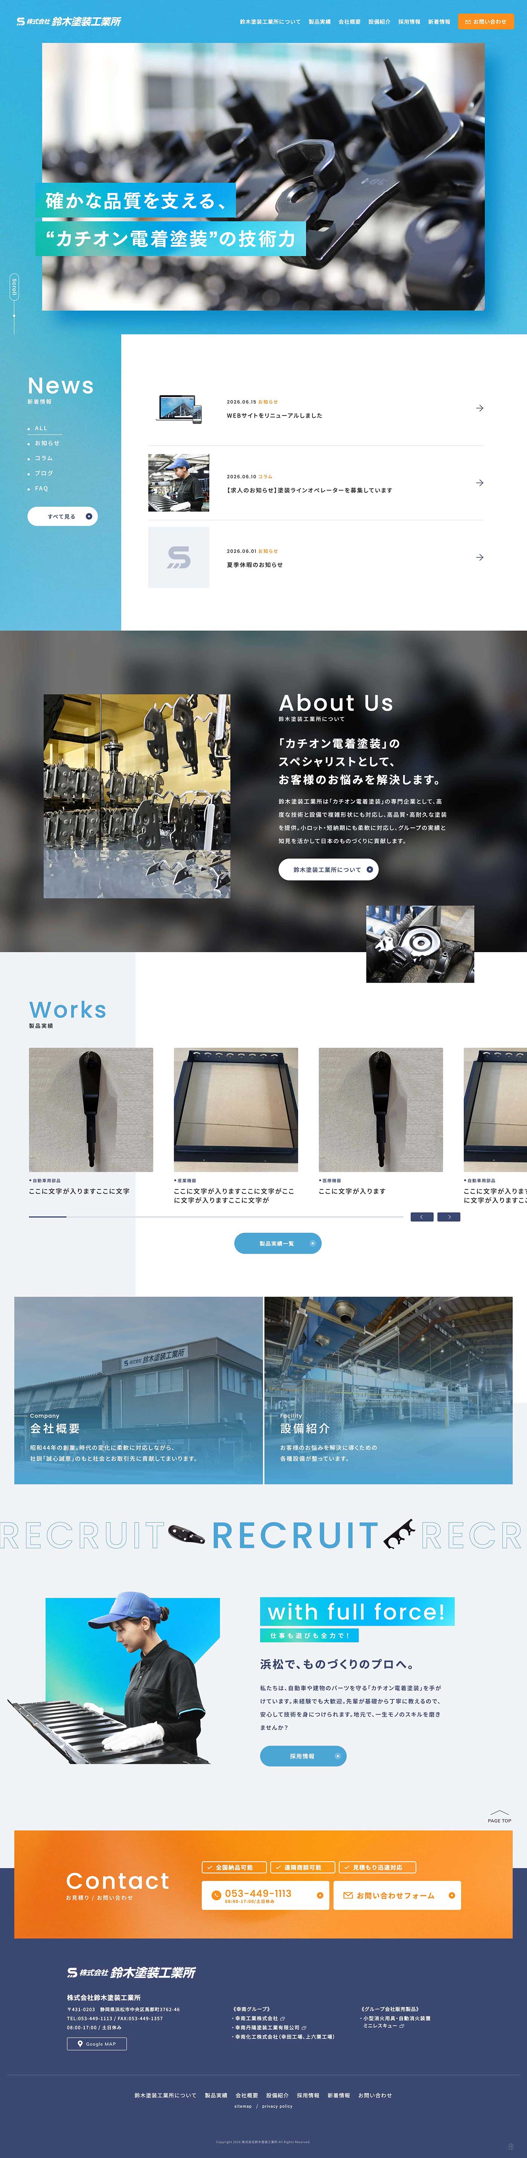Click the Works carousel progress bar

[215, 1216]
